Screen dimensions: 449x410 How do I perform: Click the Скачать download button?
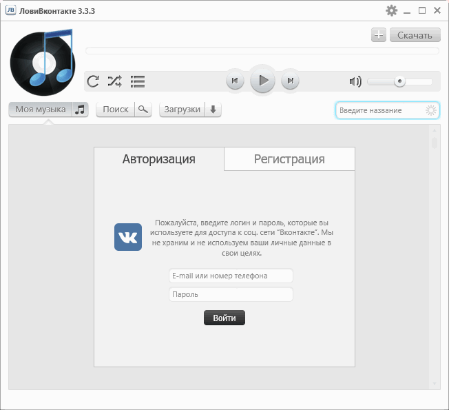point(415,35)
